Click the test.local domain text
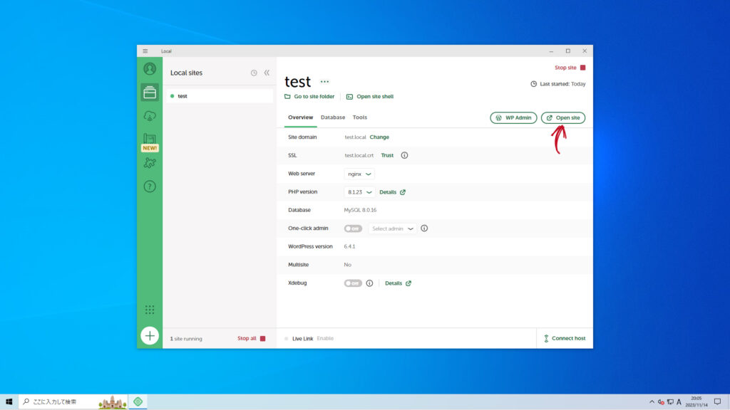Image resolution: width=730 pixels, height=410 pixels. pos(355,137)
